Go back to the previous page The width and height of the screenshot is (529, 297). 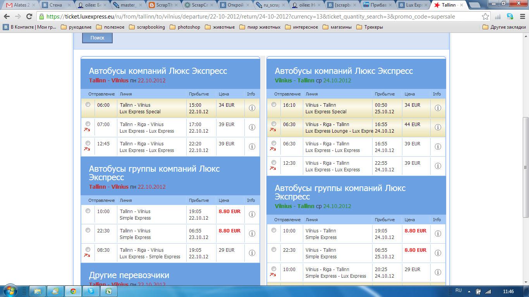[7, 17]
